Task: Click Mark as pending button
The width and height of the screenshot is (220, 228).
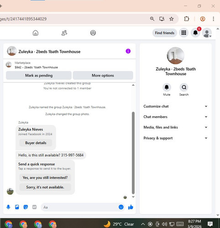Action: [39, 75]
